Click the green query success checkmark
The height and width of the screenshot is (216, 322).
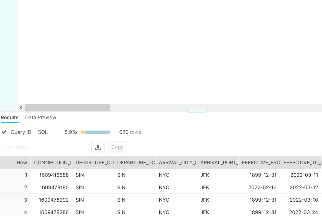click(4, 132)
